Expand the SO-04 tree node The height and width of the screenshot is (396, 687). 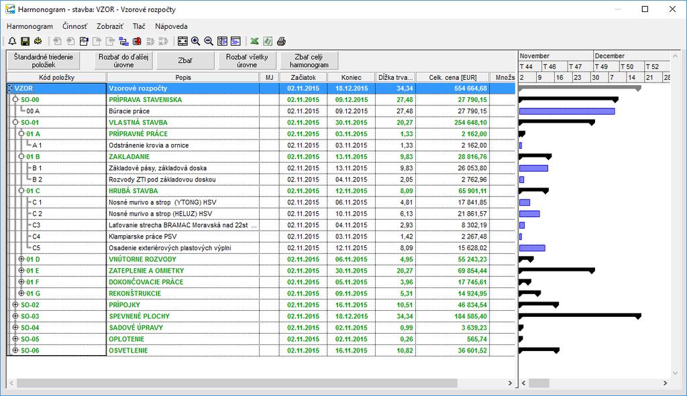[x=15, y=327]
